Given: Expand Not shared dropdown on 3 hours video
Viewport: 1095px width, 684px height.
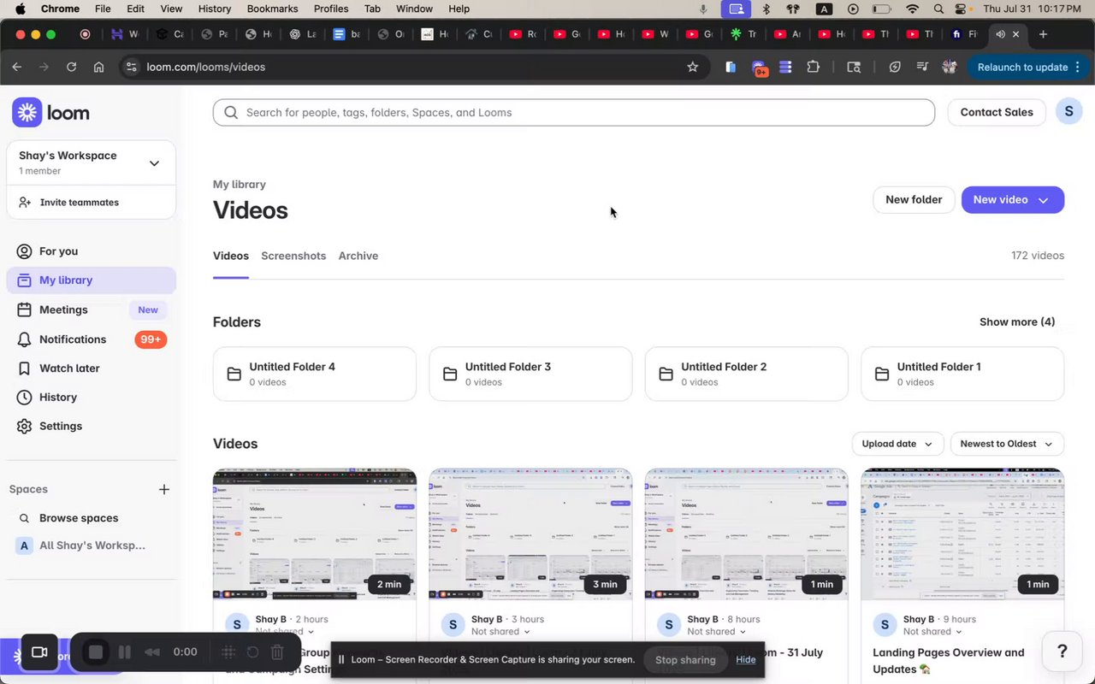Looking at the screenshot, I should click(x=500, y=632).
